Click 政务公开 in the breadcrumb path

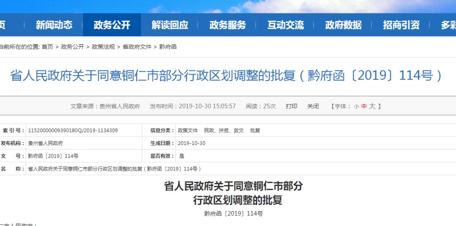(72, 47)
